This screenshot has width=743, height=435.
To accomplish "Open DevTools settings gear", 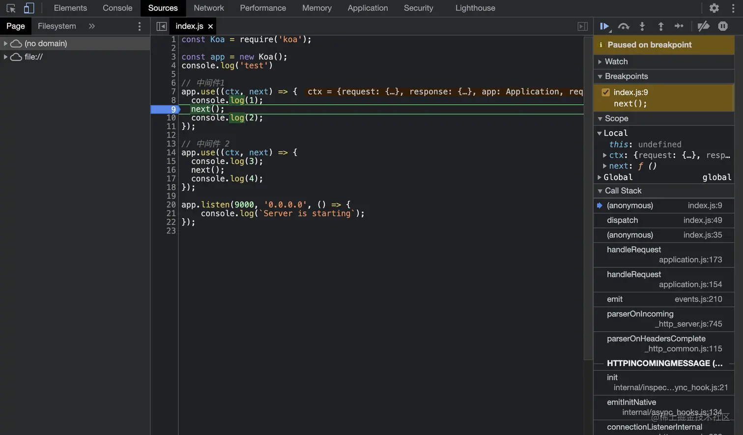I will (714, 8).
